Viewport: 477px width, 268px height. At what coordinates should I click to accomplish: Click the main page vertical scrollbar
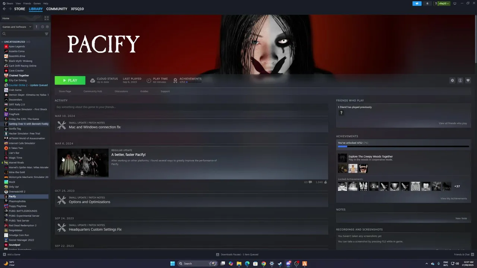(476, 39)
